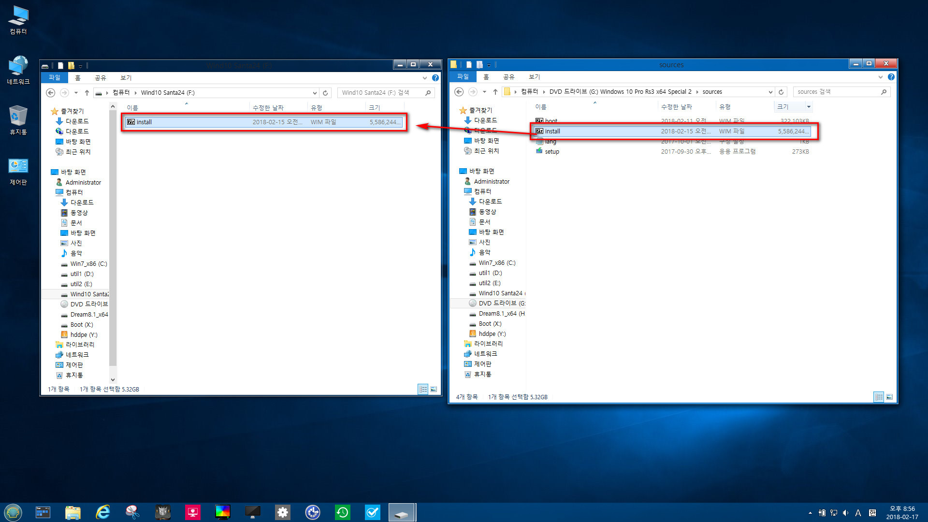928x522 pixels.
Task: Expand ribbon chevron in left F: window
Action: click(424, 78)
